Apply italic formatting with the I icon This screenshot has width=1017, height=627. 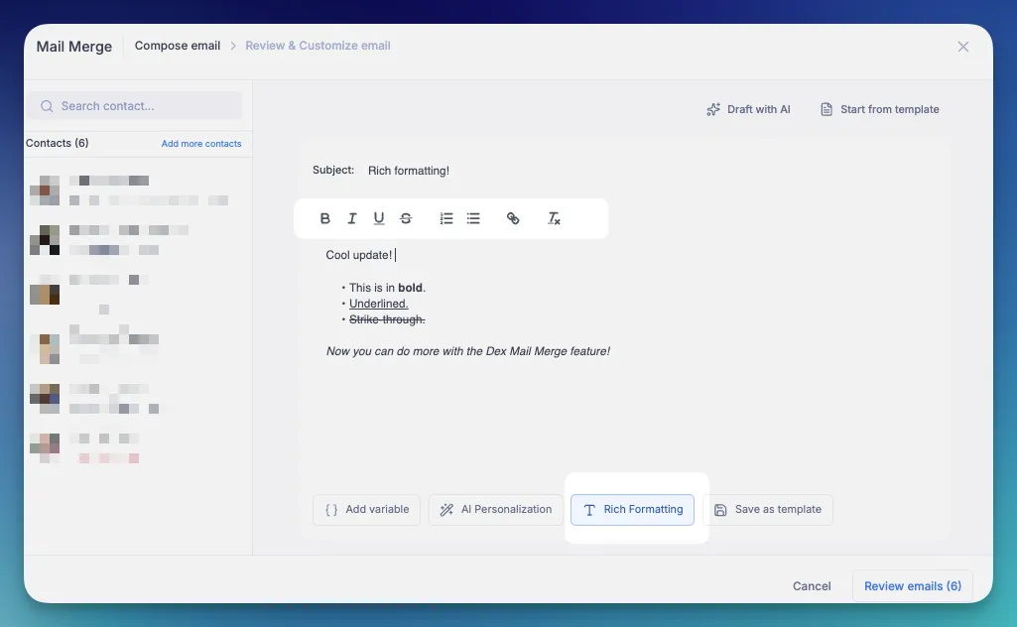point(351,218)
